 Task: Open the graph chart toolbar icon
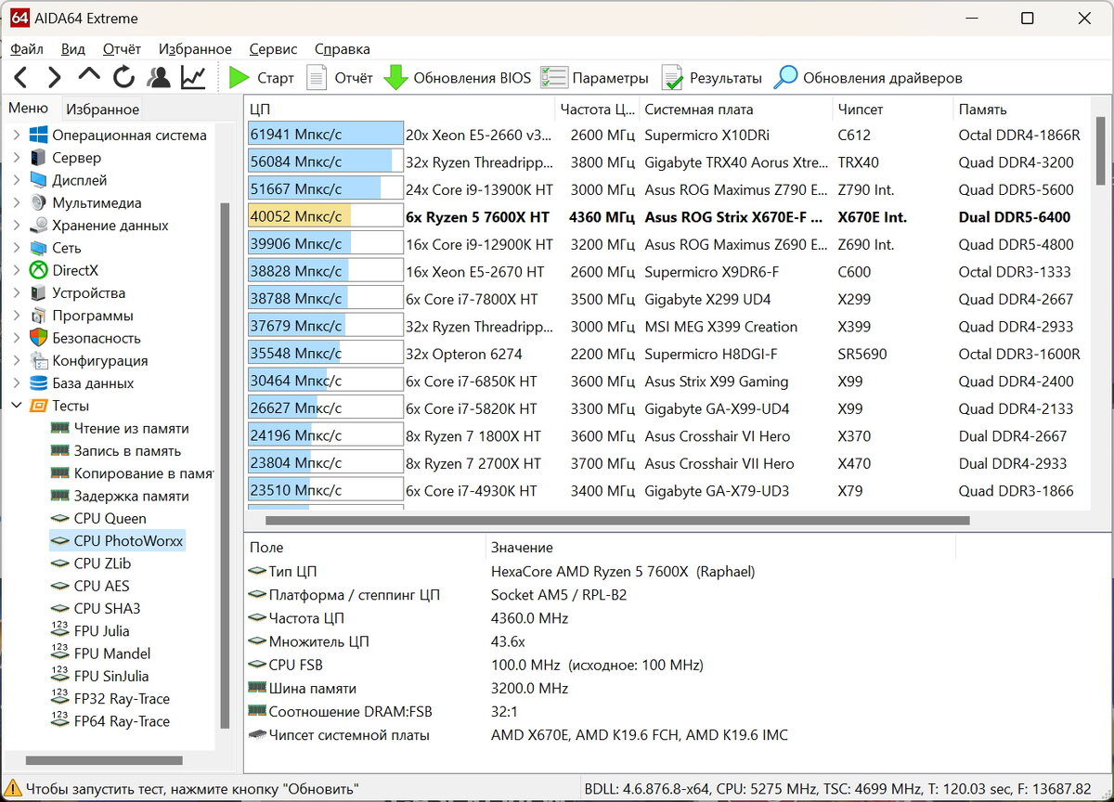[193, 77]
